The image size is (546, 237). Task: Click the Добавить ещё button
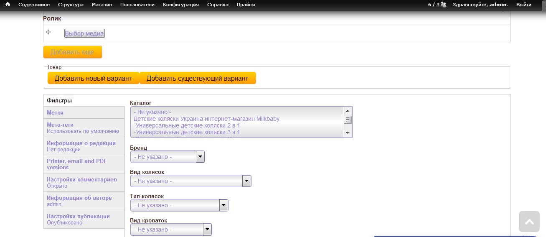[x=73, y=52]
